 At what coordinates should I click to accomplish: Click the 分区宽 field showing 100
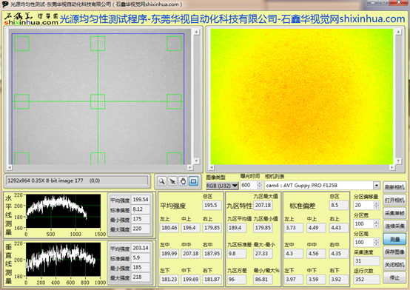click(x=363, y=224)
